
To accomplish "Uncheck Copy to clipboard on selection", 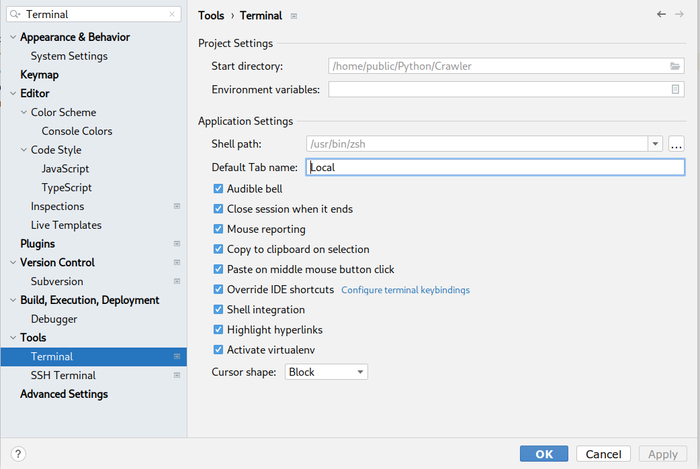I will [218, 250].
